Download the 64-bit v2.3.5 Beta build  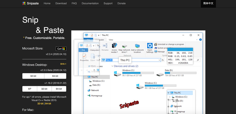pos(55,76)
